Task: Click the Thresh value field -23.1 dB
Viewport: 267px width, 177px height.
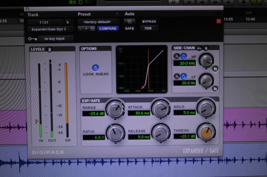Action: pyautogui.click(x=185, y=136)
